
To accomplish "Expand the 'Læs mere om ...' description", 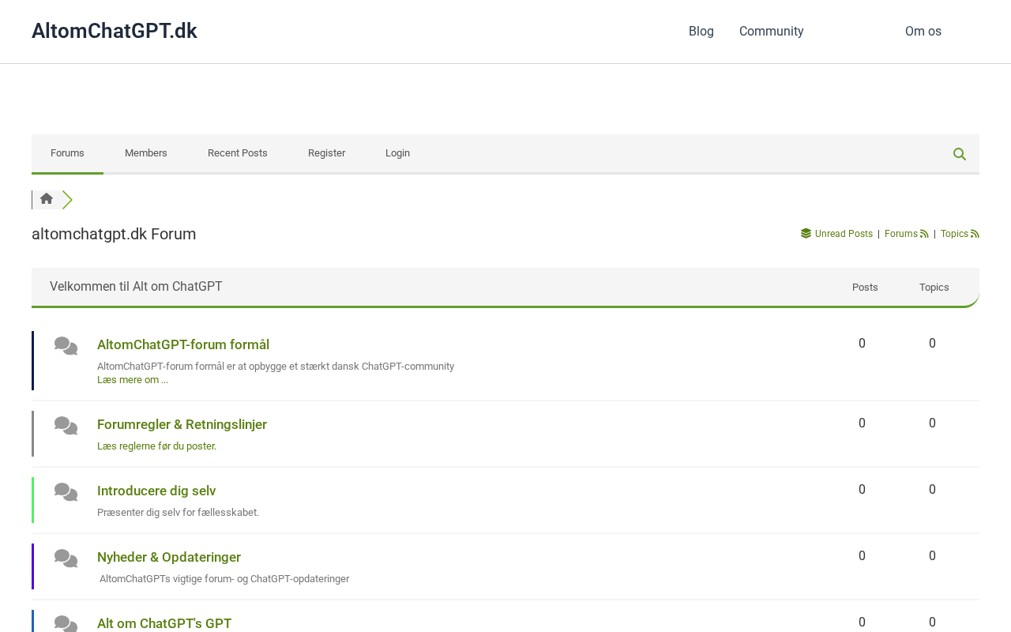I will pos(133,380).
